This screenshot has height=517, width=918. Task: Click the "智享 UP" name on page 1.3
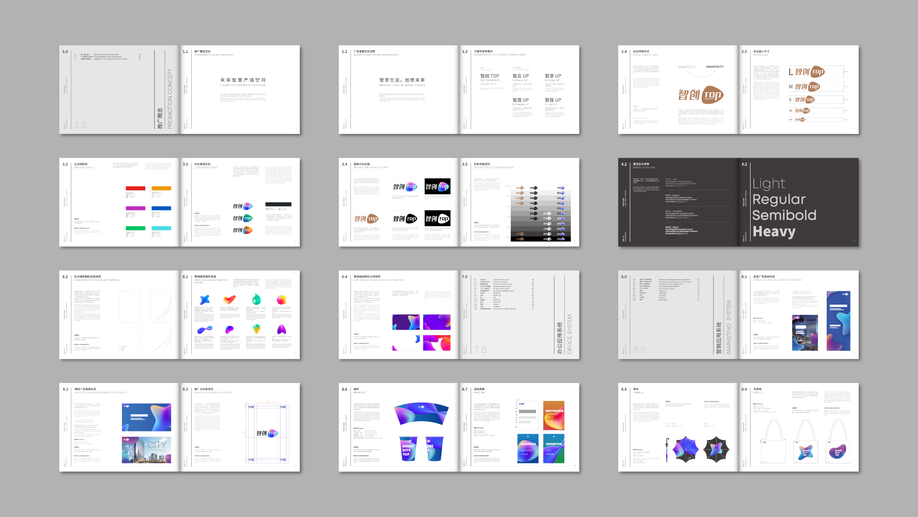coord(553,76)
